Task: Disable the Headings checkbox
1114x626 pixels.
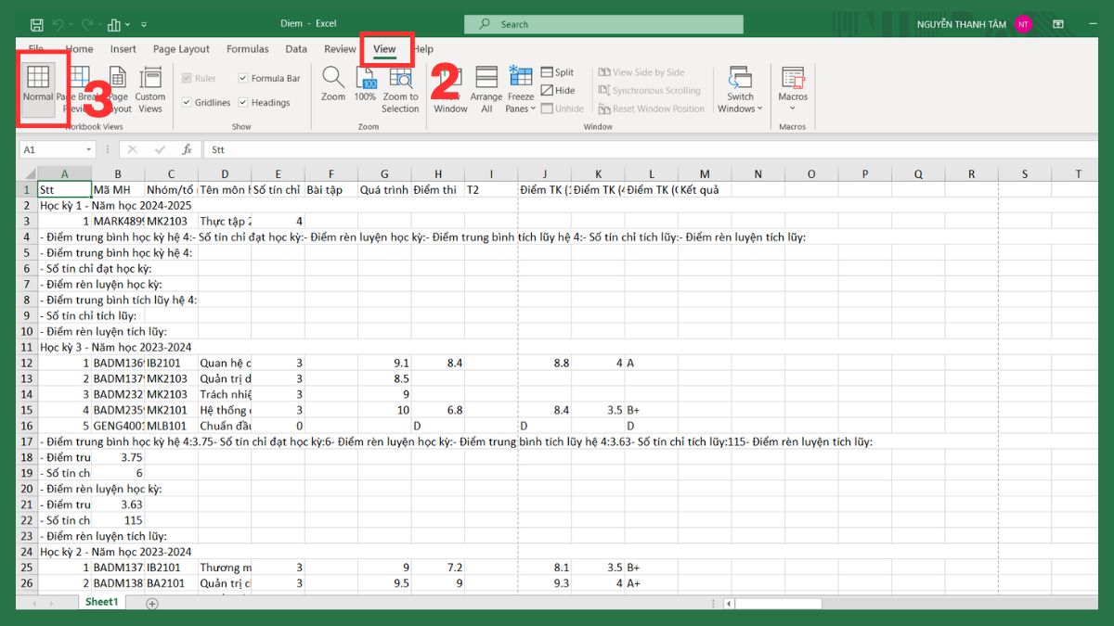Action: (244, 102)
